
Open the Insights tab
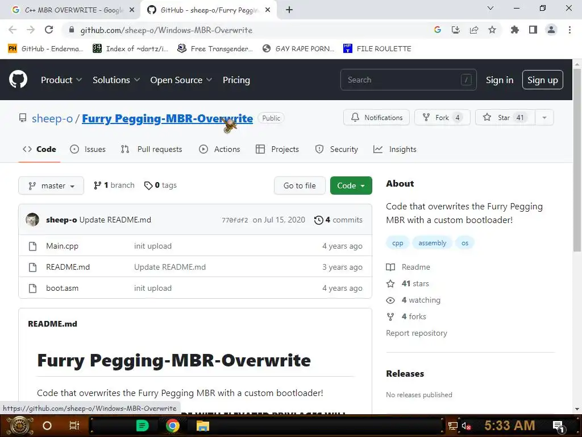pyautogui.click(x=395, y=150)
